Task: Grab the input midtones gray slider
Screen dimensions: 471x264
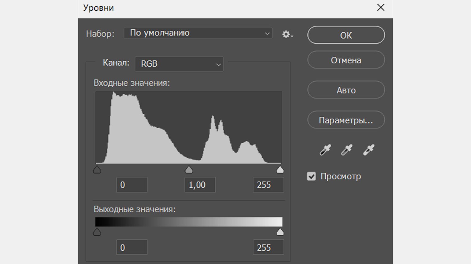Action: [189, 169]
